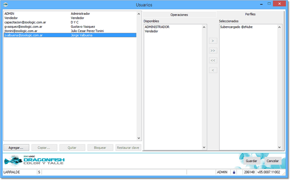Move all profiles right with >> button

pyautogui.click(x=213, y=51)
